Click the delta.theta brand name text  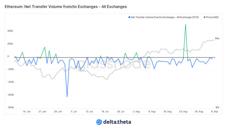(117, 122)
